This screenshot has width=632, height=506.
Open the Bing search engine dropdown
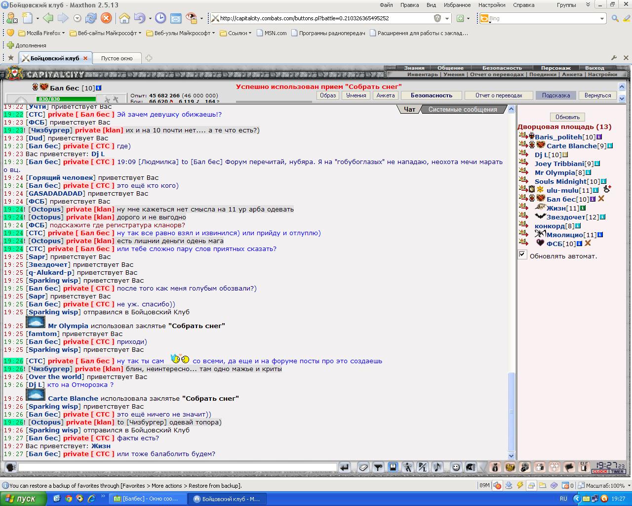tap(602, 19)
